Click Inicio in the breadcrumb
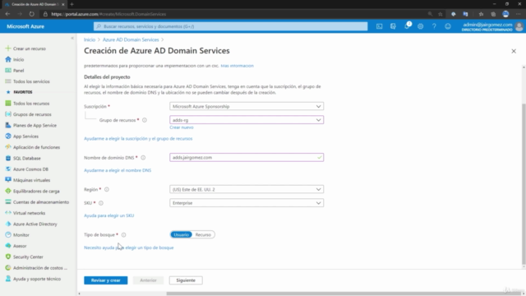The image size is (526, 296). coord(90,39)
